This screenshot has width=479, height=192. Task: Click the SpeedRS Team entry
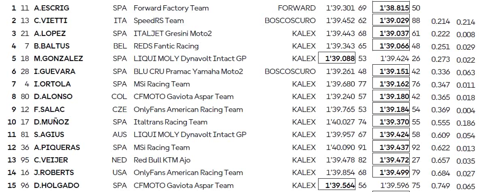click(158, 21)
